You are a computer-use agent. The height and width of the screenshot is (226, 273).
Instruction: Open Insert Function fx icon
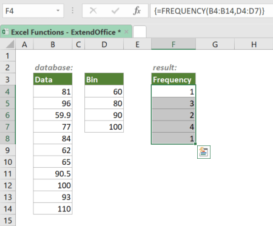[x=137, y=11]
